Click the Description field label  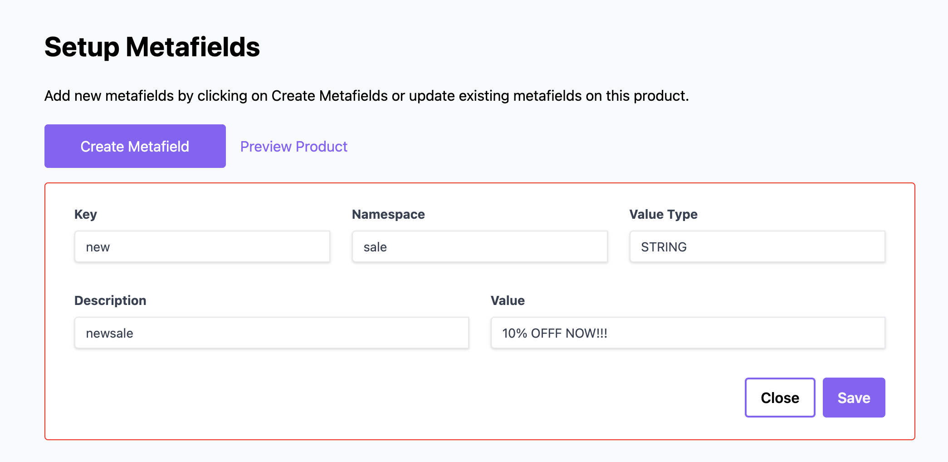coord(110,300)
